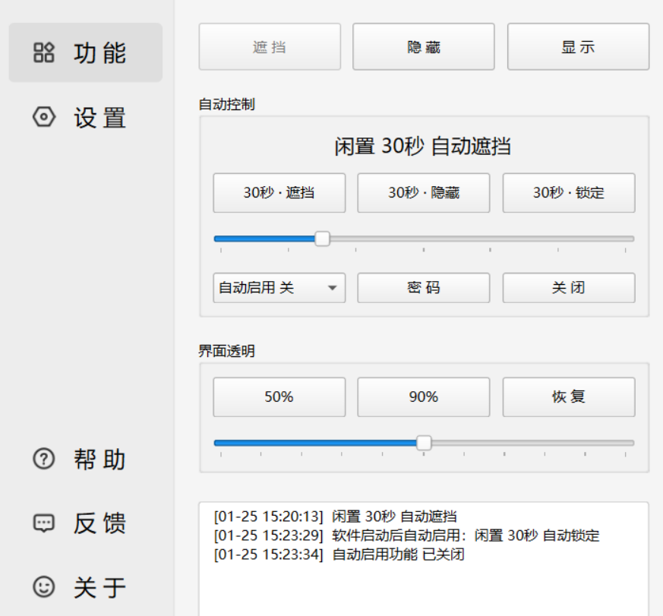The height and width of the screenshot is (616, 663).
Task: Click the 功能 grid icon in sidebar
Action: pyautogui.click(x=44, y=52)
